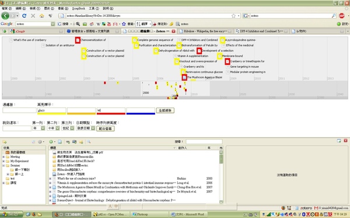Click the Google toolbar highlighter icon
This screenshot has height=218, width=350.
(x=171, y=24)
